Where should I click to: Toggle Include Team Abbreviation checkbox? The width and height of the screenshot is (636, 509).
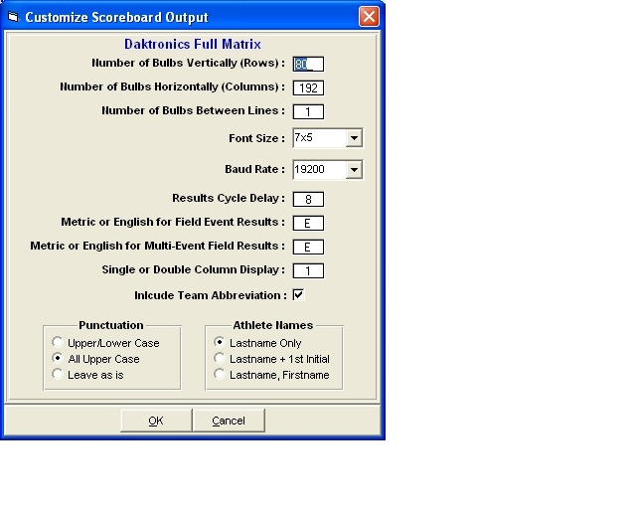[298, 295]
